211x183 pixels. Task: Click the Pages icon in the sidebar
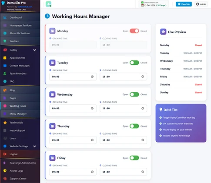pyautogui.click(x=5, y=98)
